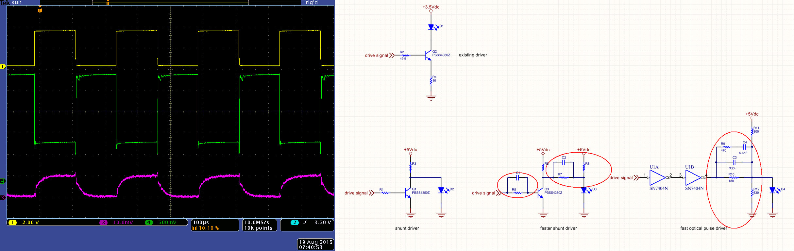The width and height of the screenshot is (794, 251).
Task: Click the 2.00 V channel scale readout
Action: pos(30,223)
